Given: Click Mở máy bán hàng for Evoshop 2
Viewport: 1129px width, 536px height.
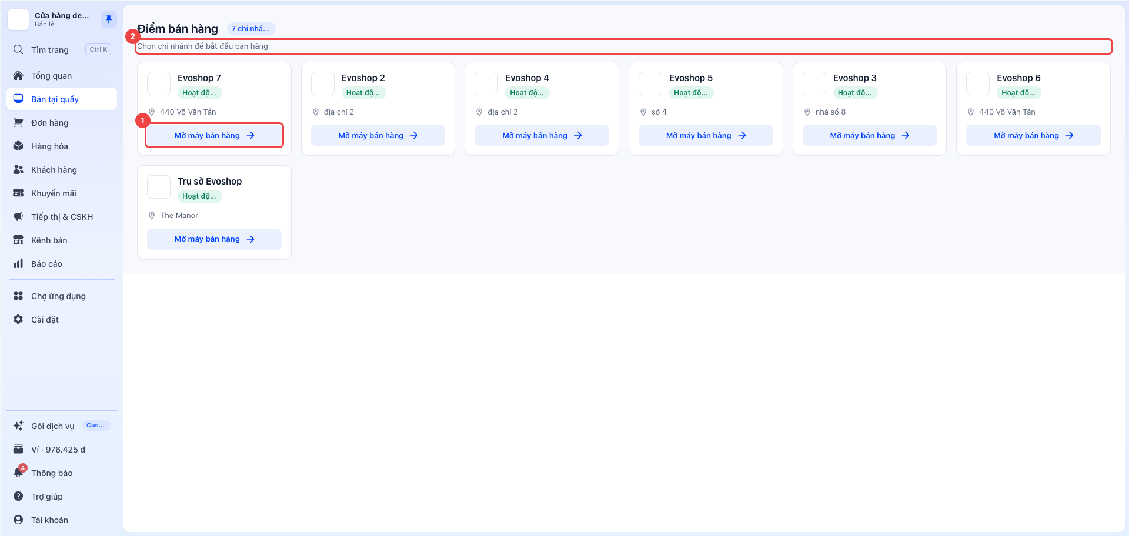Looking at the screenshot, I should coord(378,135).
